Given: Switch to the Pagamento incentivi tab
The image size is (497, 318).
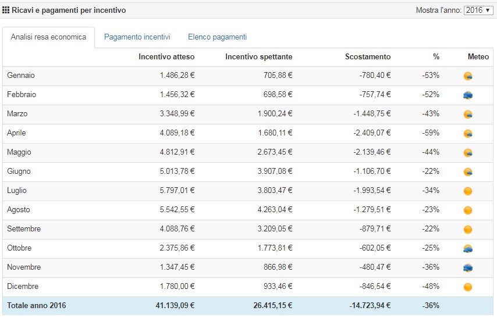Looking at the screenshot, I should pos(137,37).
